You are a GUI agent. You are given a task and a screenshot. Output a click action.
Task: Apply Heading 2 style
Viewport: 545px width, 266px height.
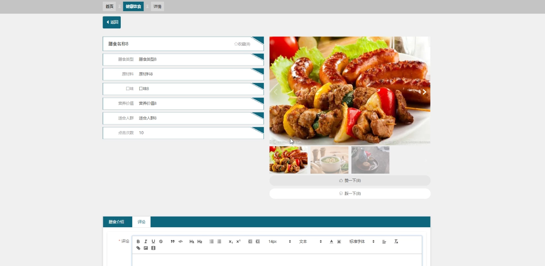200,242
